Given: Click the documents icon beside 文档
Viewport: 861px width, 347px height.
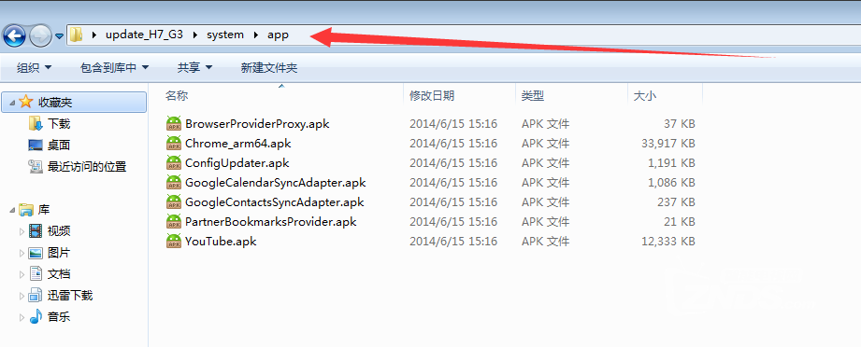Looking at the screenshot, I should [x=36, y=273].
